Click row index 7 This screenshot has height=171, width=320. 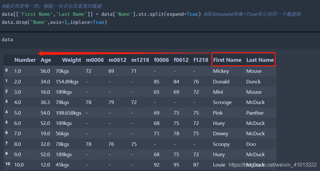click(x=6, y=143)
